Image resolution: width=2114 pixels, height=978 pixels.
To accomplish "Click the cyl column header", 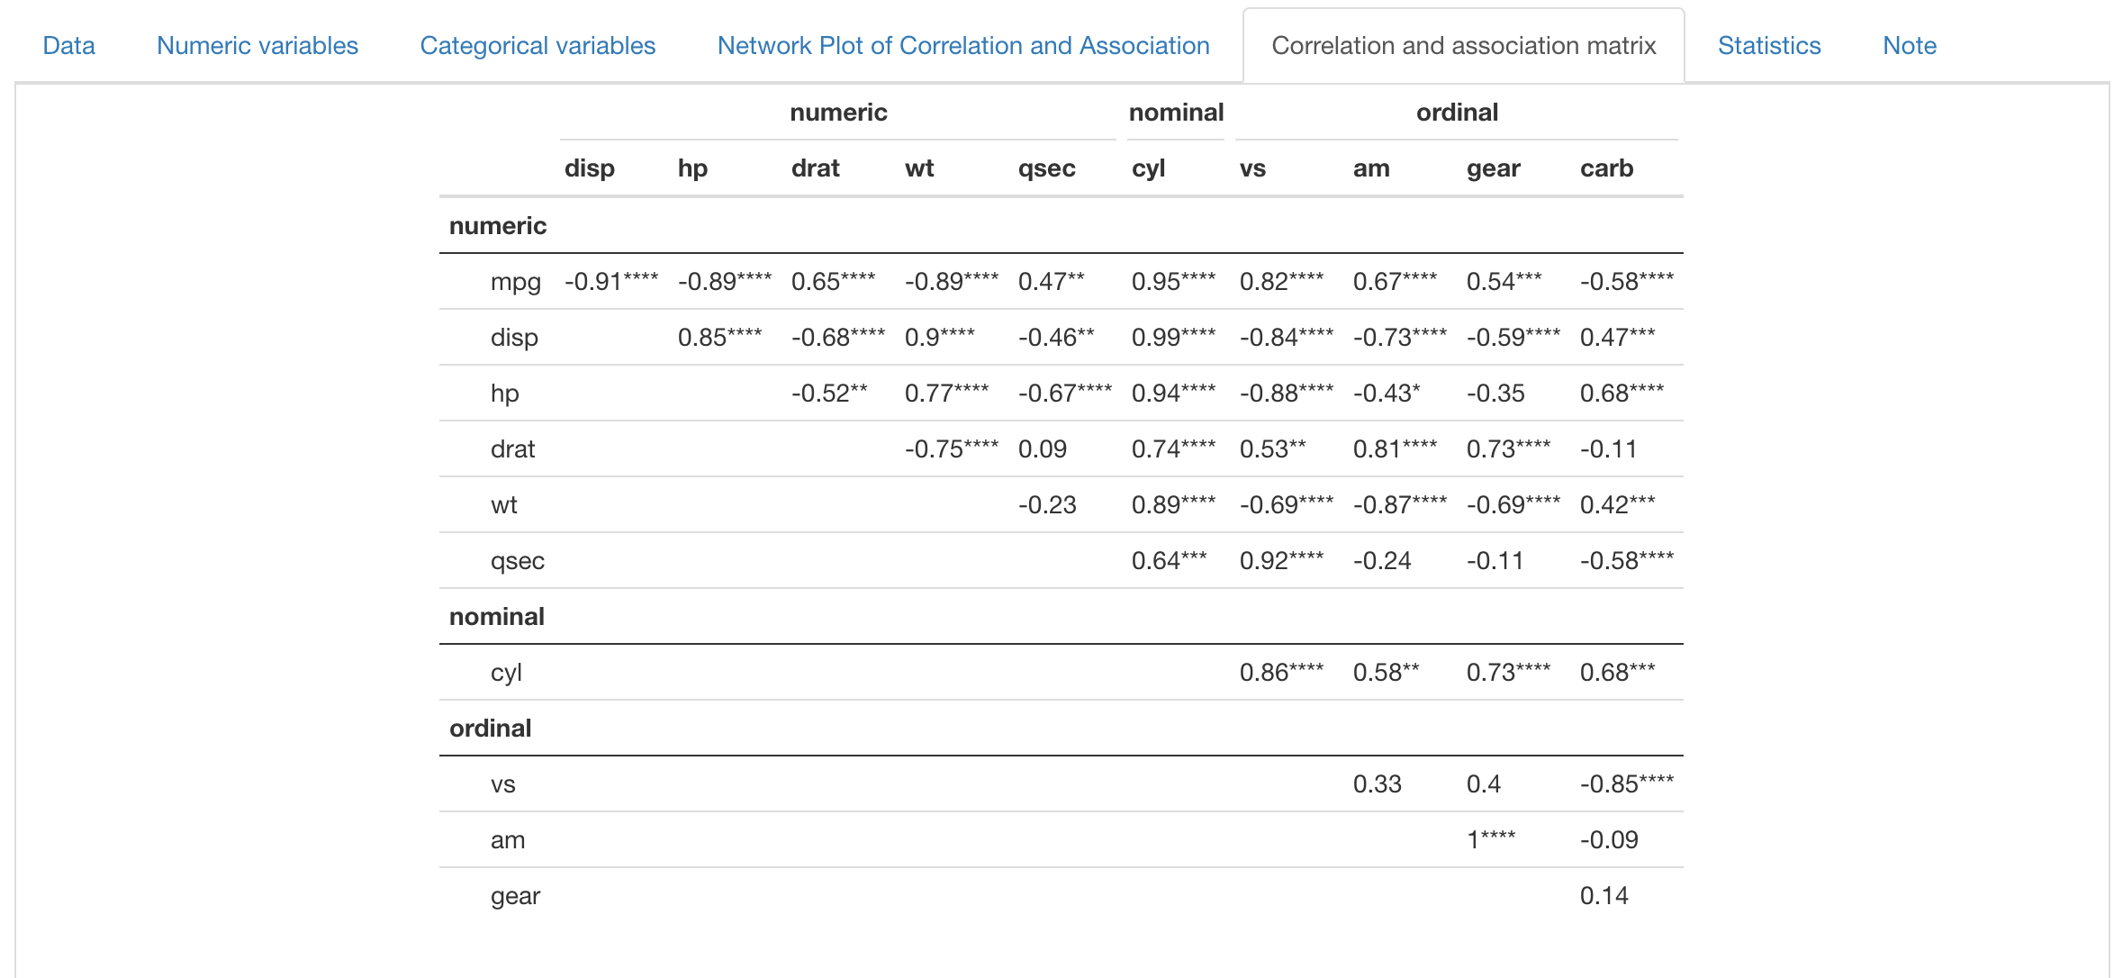I will coord(1148,168).
